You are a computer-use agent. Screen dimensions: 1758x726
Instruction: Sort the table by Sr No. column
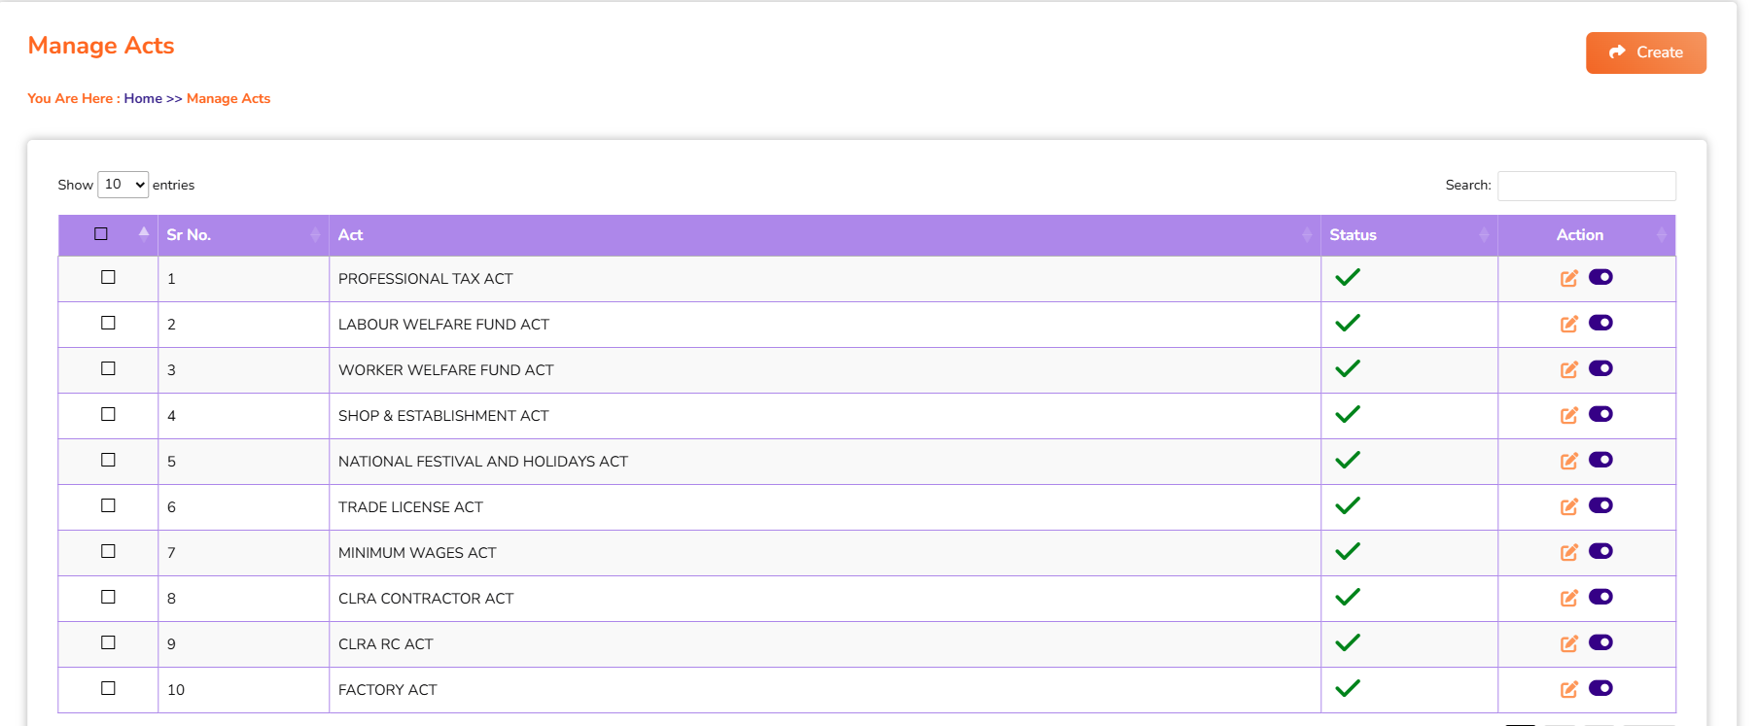tap(243, 235)
